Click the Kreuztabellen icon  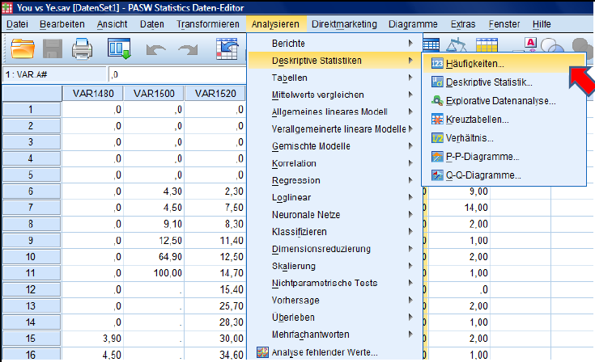[437, 120]
